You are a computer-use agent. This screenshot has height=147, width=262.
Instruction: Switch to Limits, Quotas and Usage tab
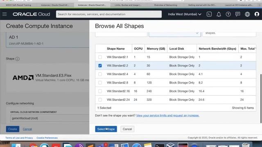click(x=128, y=5)
